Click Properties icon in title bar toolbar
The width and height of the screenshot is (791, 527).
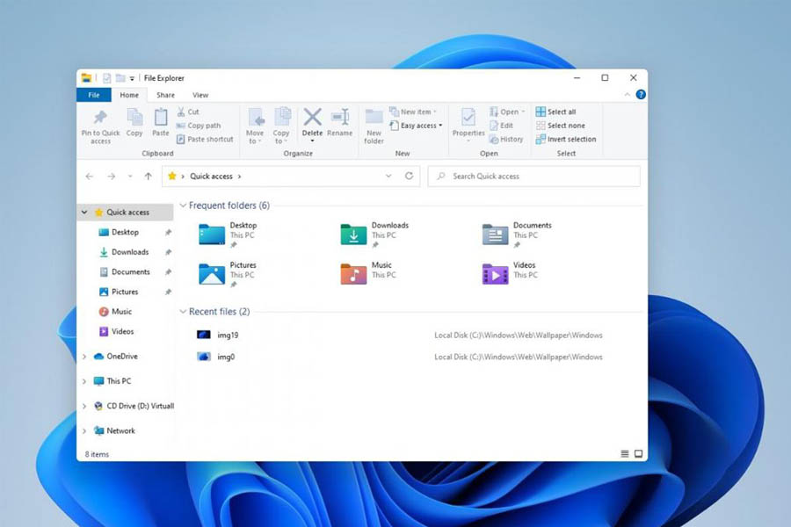[107, 78]
